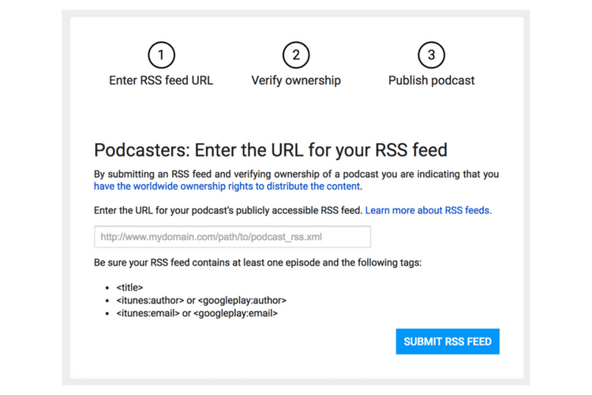Open the worldwide ownership rights link

(227, 186)
